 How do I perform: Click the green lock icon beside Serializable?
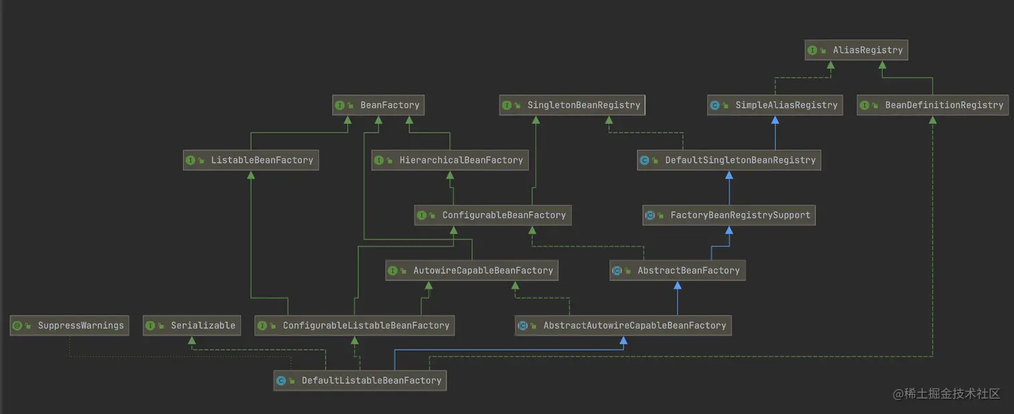(162, 326)
